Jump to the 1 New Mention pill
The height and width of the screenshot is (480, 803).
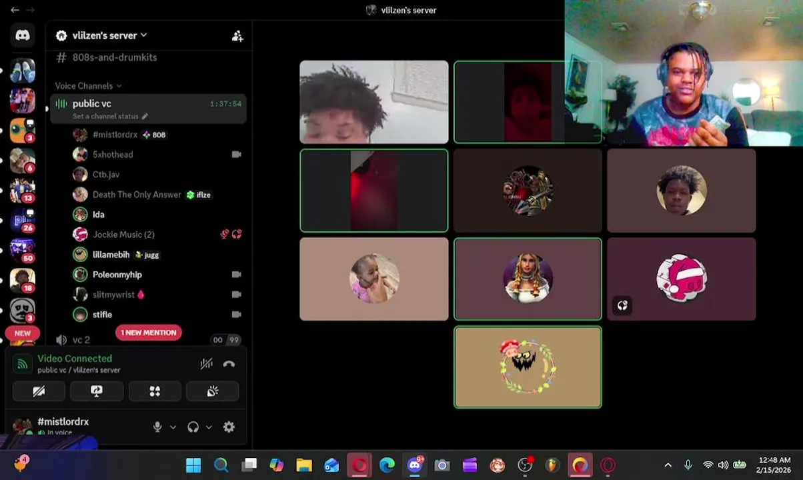[x=148, y=333]
